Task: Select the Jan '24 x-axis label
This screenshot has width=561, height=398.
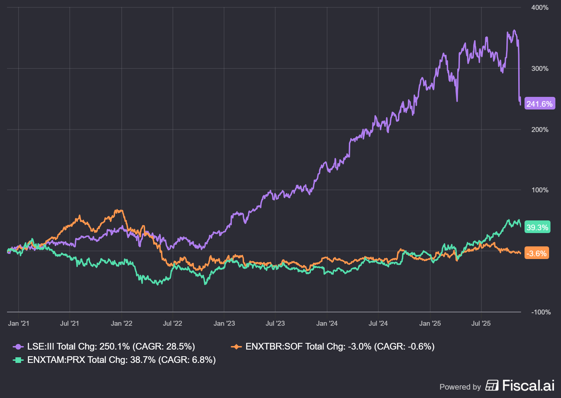Action: pos(327,323)
